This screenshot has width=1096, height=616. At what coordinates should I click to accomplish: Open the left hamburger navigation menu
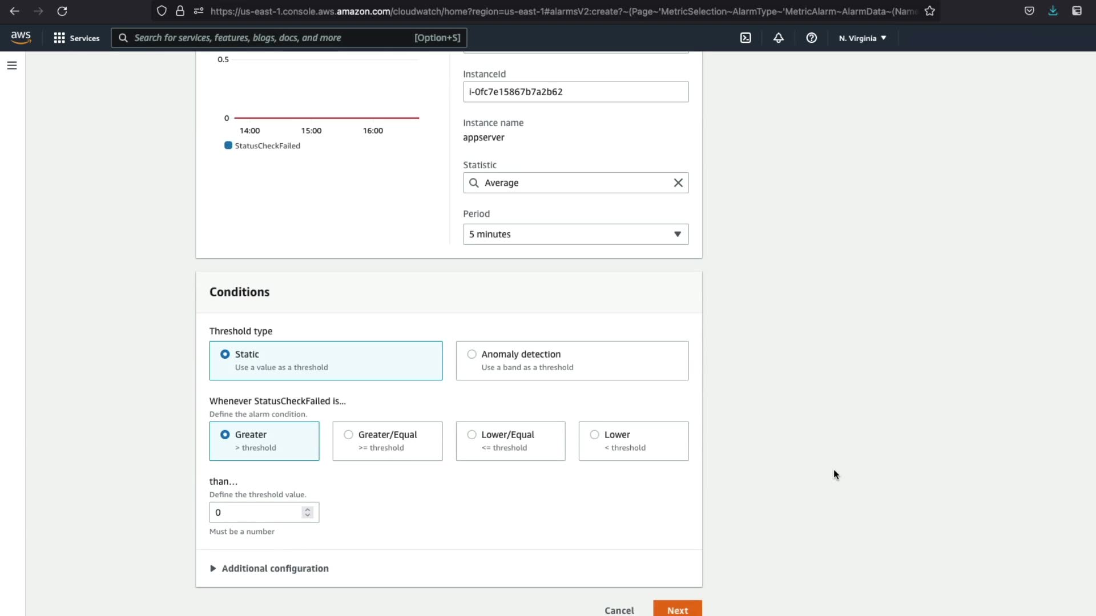pyautogui.click(x=11, y=66)
